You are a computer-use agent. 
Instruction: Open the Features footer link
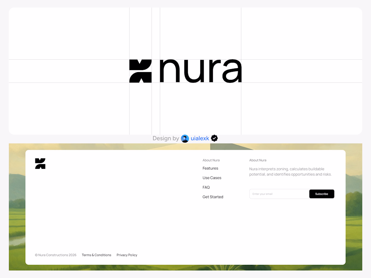[210, 168]
